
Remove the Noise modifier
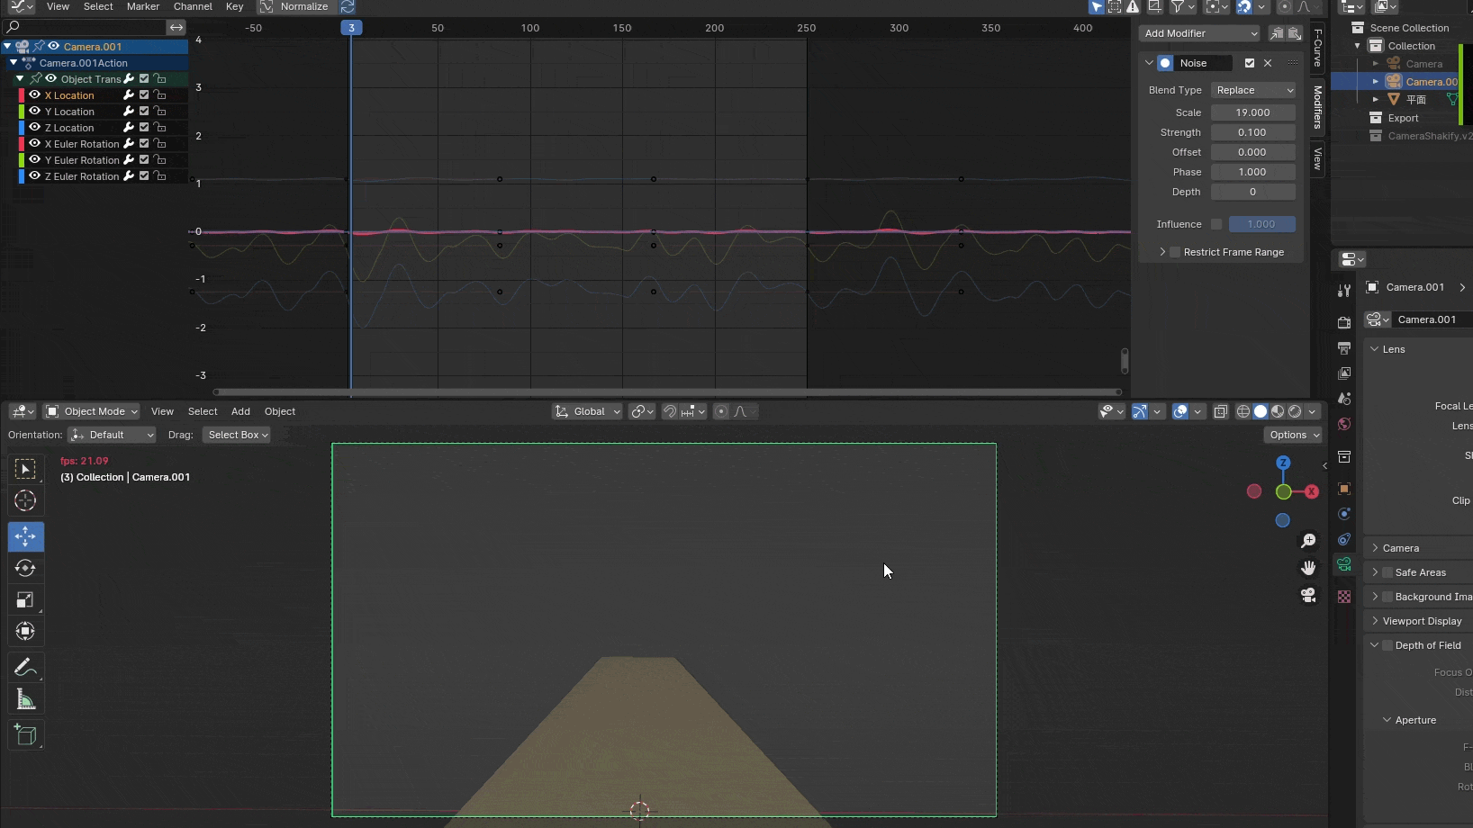coord(1268,63)
